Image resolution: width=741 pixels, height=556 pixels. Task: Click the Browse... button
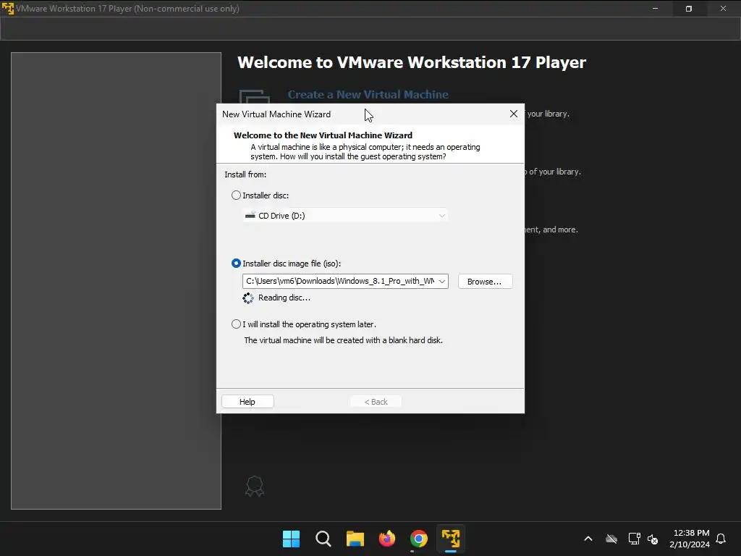coord(485,282)
